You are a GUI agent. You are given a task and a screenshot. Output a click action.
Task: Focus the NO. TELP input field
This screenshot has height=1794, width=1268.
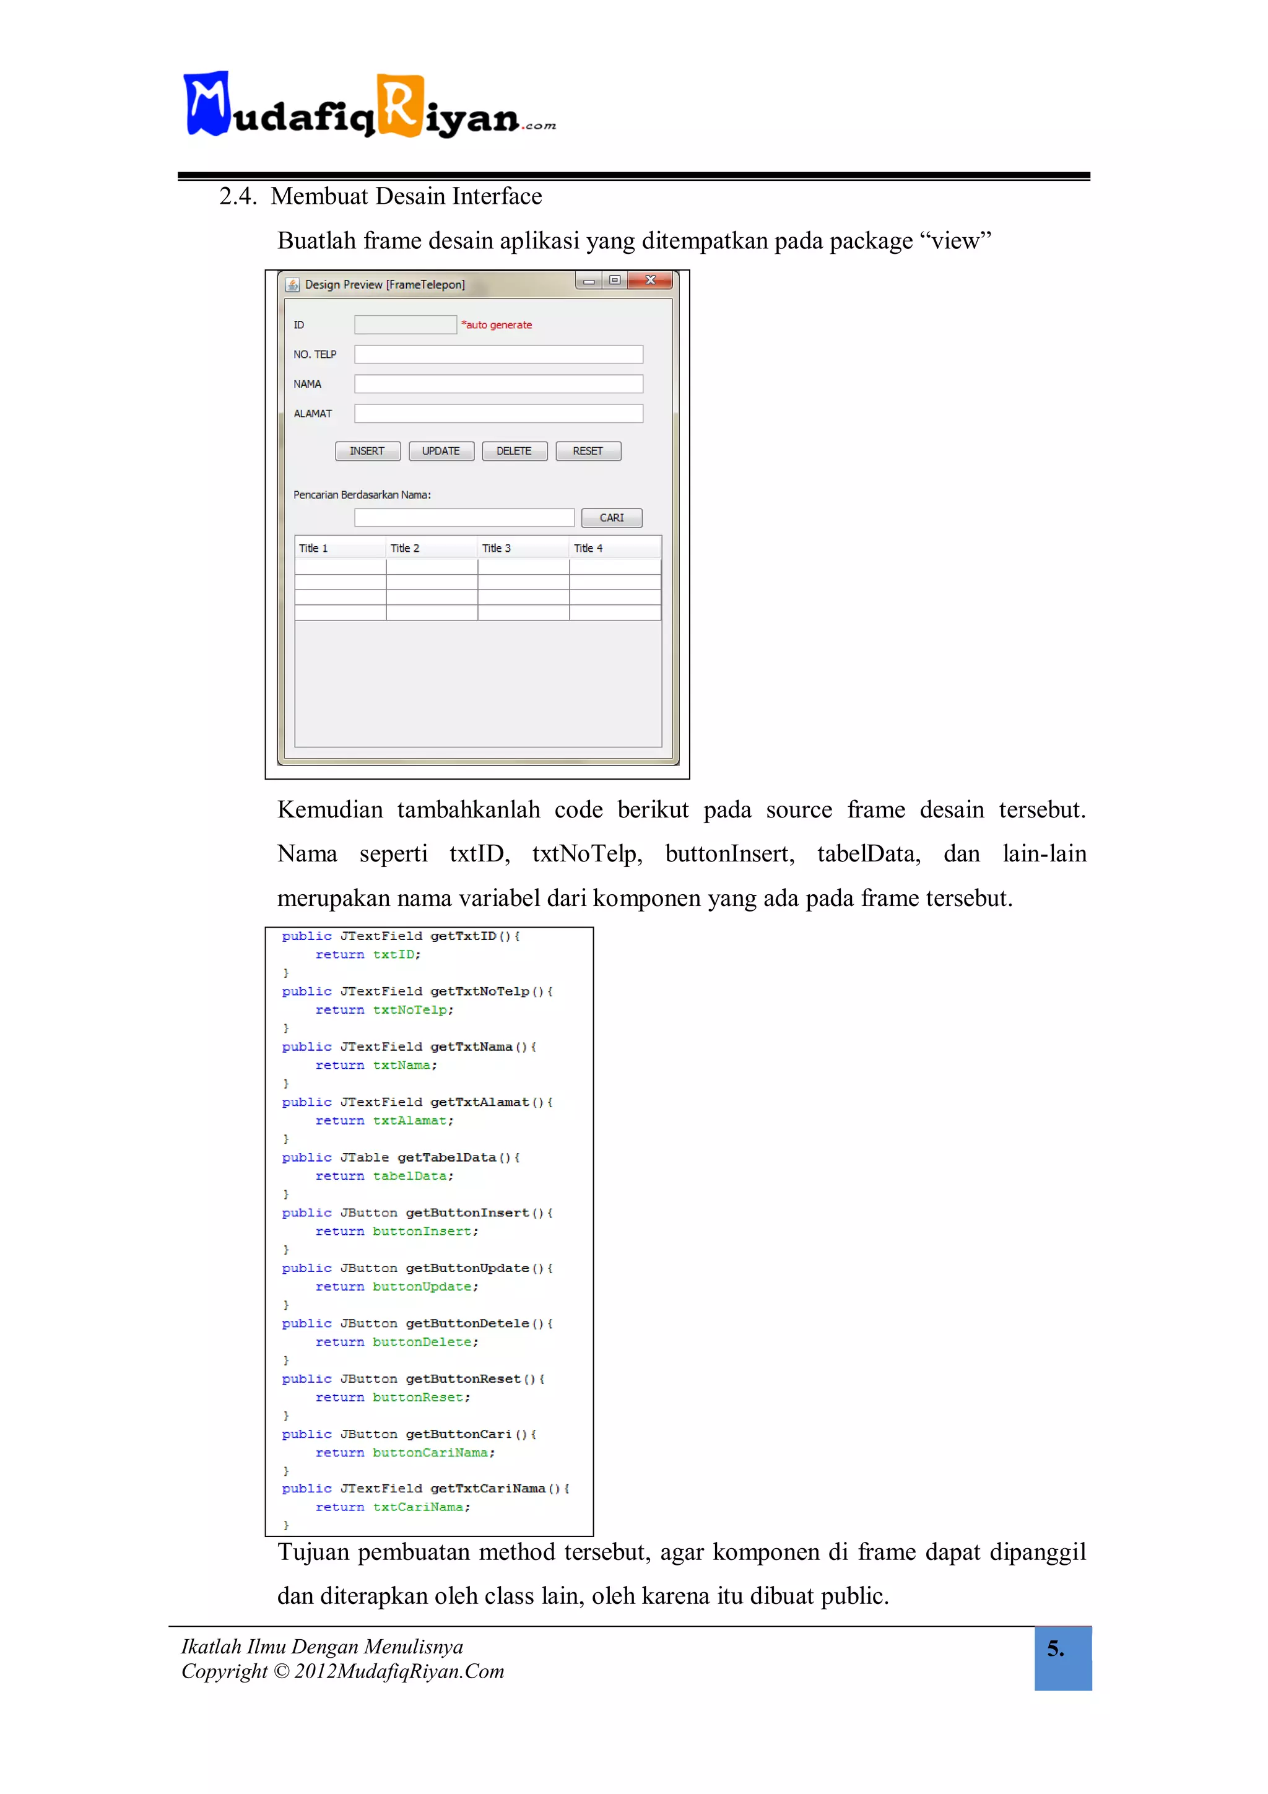tap(498, 355)
